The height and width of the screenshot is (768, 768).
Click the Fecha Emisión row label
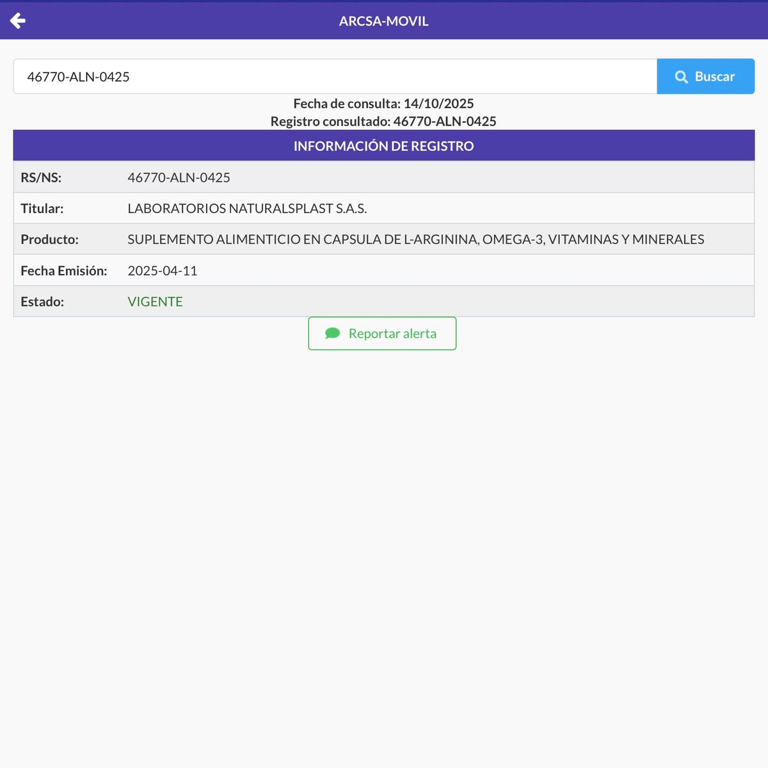click(63, 271)
